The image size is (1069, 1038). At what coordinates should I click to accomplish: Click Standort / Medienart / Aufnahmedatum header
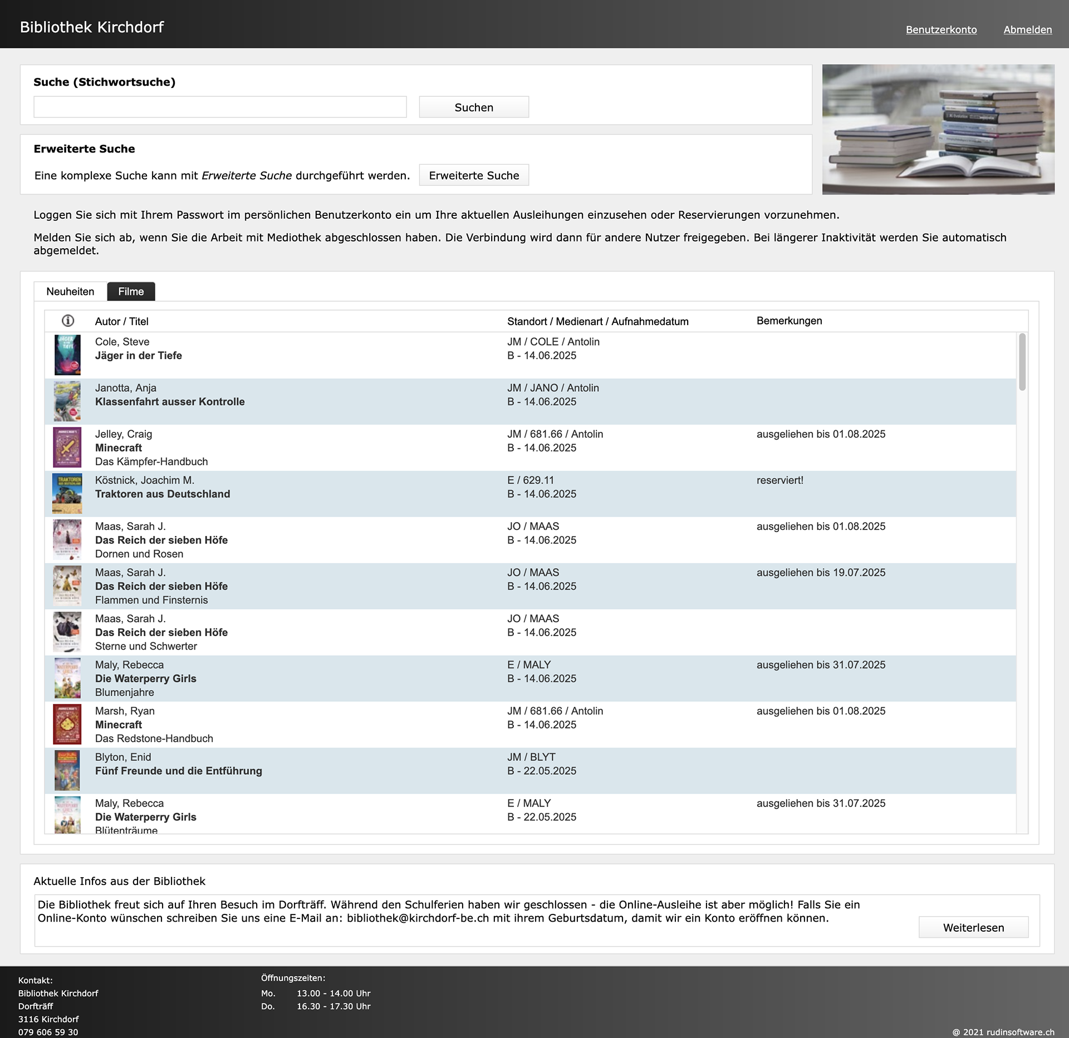pos(598,321)
